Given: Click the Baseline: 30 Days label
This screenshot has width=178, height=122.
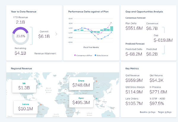Looking at the screenshot, I should pos(147,112).
